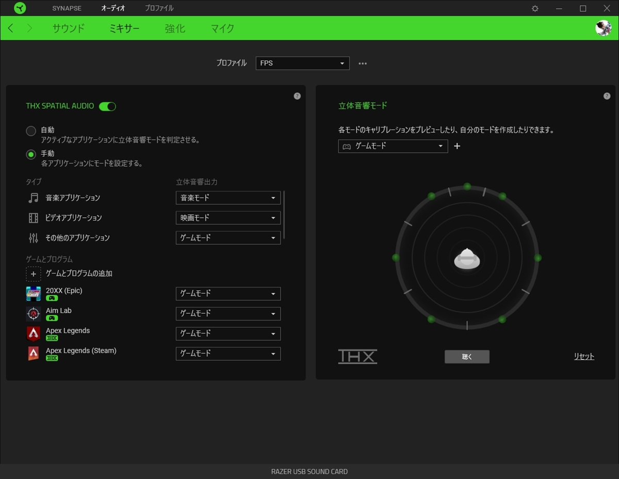Open the 強化 tab
The height and width of the screenshot is (479, 619).
[175, 28]
